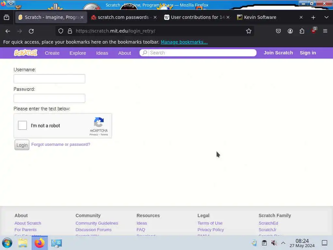Viewport: 333px width, 250px height.
Task: Open the ScratchEd link
Action: point(268,223)
